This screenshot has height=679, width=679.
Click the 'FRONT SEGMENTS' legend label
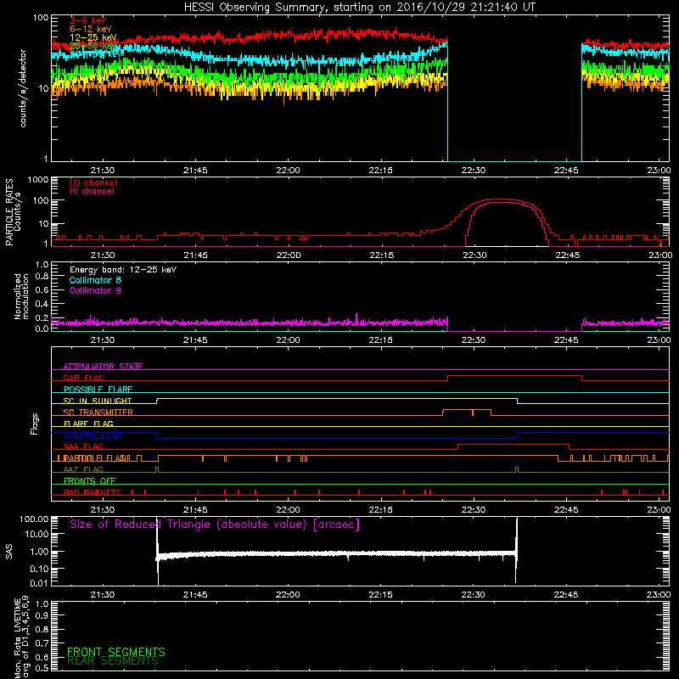[116, 652]
